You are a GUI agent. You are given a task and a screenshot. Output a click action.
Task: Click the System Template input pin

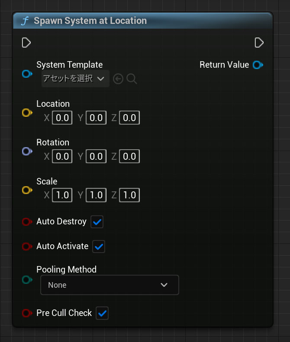[27, 74]
